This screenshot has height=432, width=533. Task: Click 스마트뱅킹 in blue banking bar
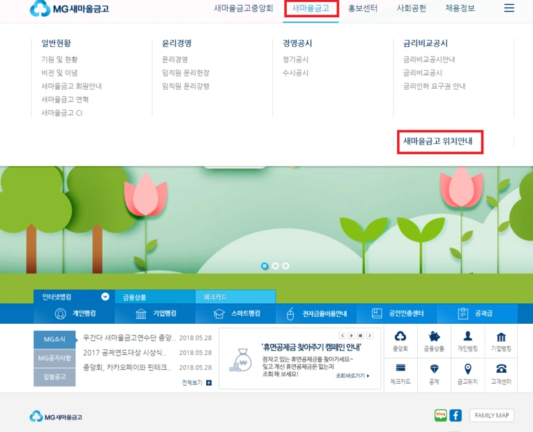(x=236, y=313)
